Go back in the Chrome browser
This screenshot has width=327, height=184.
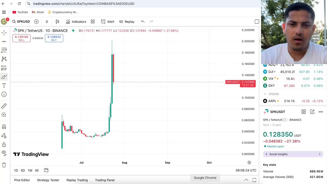point(3,4)
